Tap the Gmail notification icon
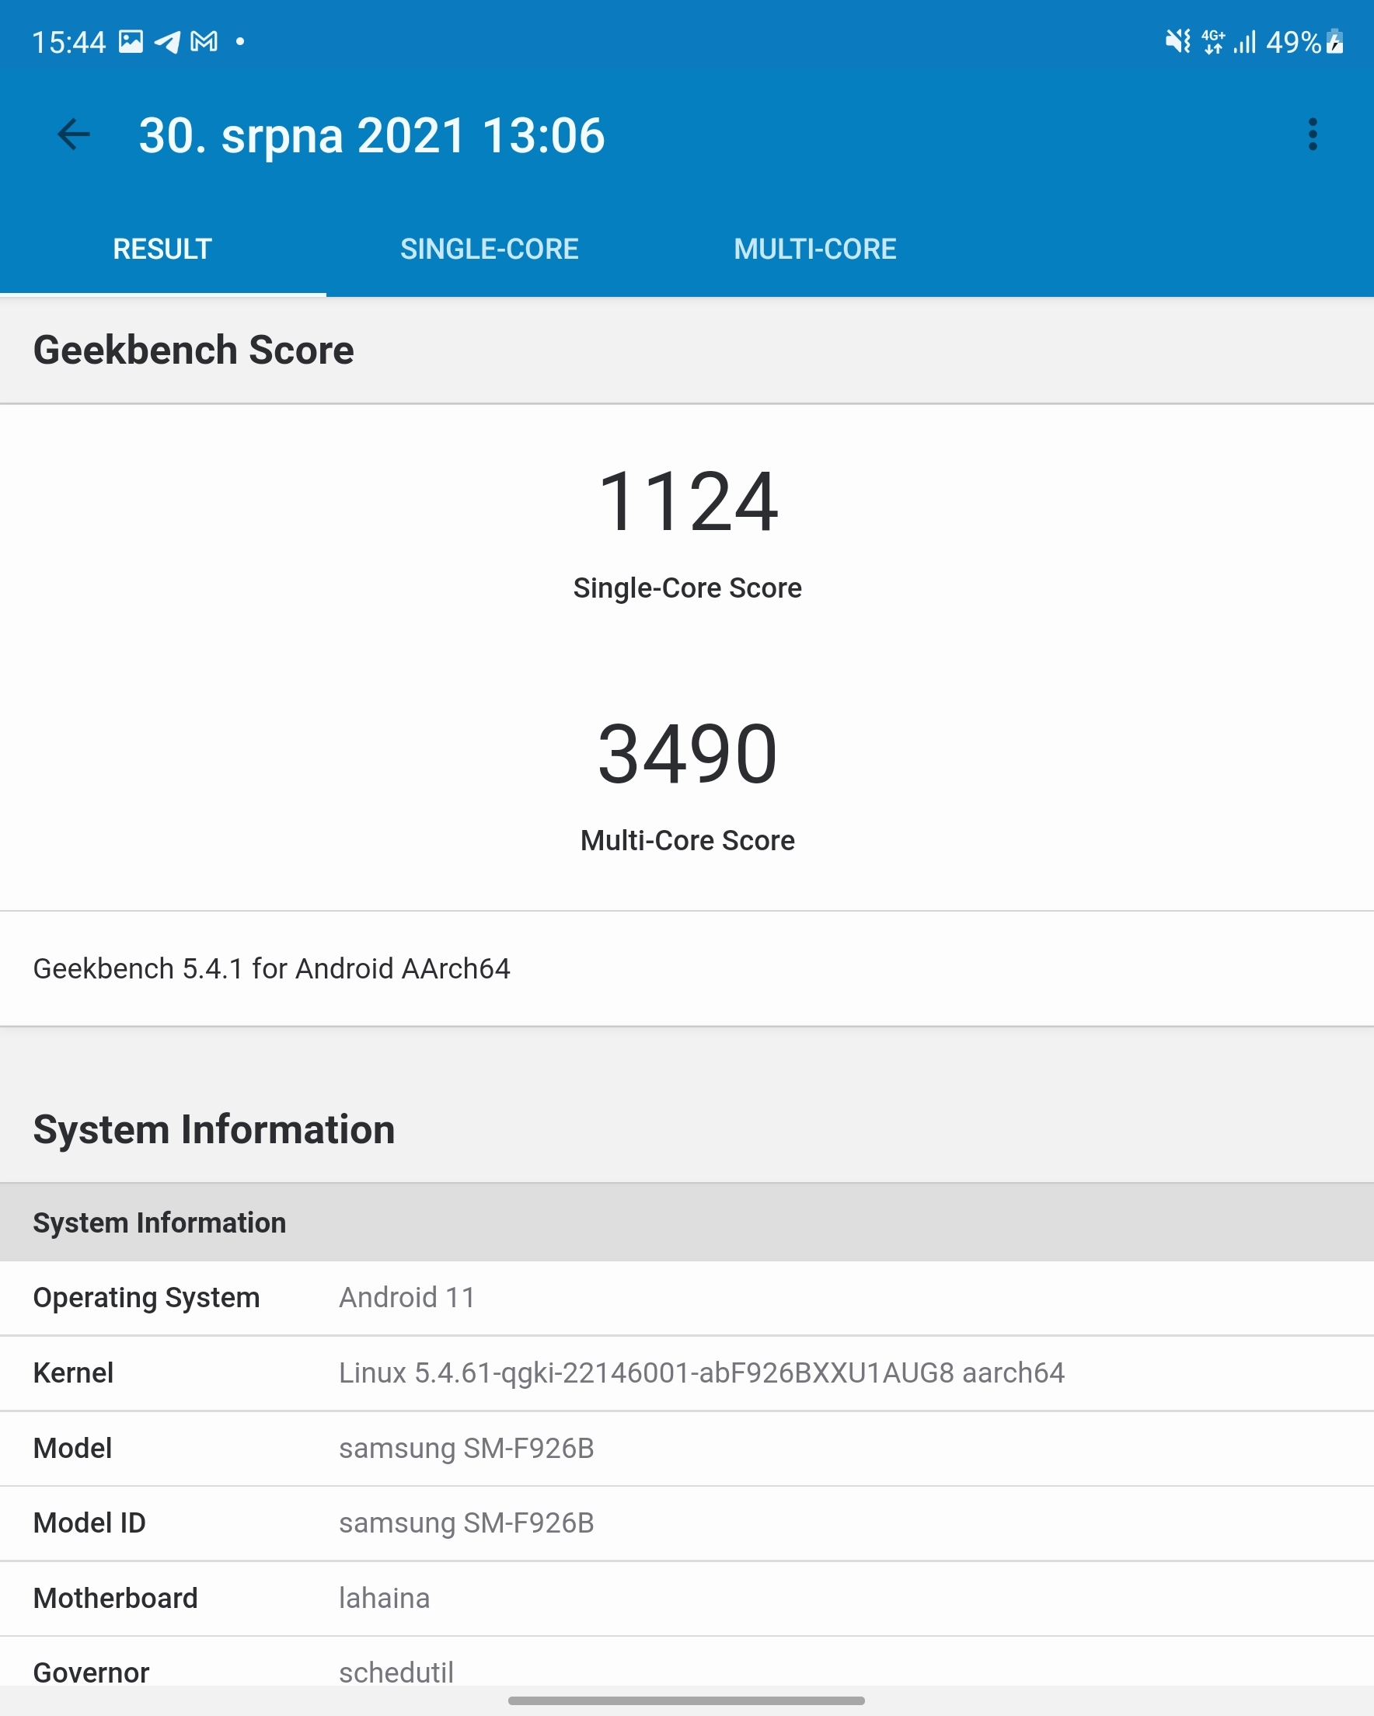Image resolution: width=1374 pixels, height=1716 pixels. click(x=204, y=41)
